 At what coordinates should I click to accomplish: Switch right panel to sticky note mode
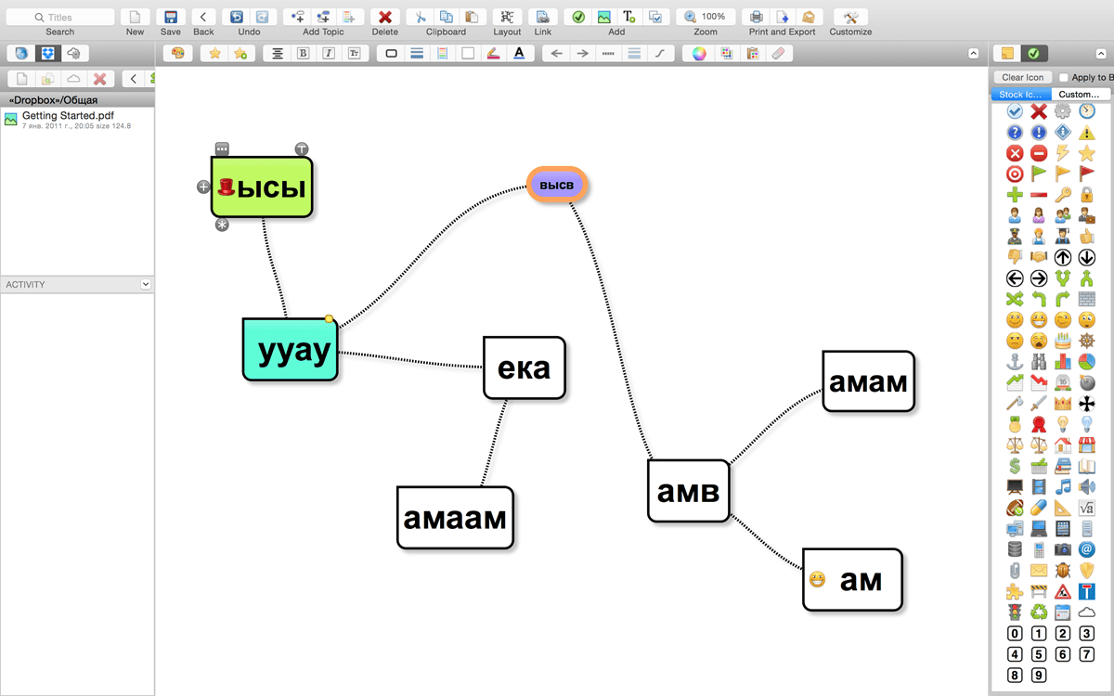click(x=1008, y=54)
